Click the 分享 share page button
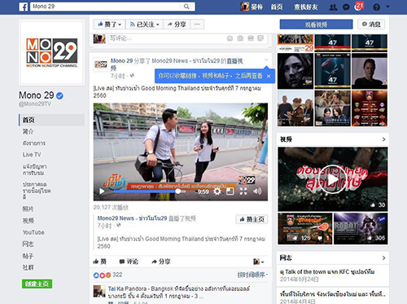This screenshot has width=407, height=304. coord(177,24)
